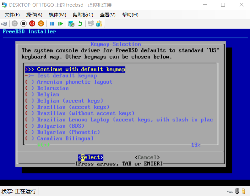The image size is (250, 196).
Task: Choose Brazilian (accent keys) keymap
Action: coord(67,107)
